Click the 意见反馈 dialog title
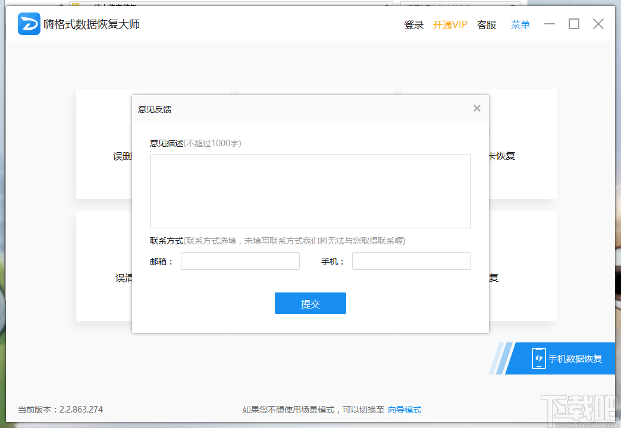Screen dimensions: 621x428 pos(155,109)
